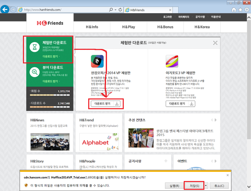
Task: Click 2015 한컴그룹 신입사원 입문교육 text
Action: point(49,126)
